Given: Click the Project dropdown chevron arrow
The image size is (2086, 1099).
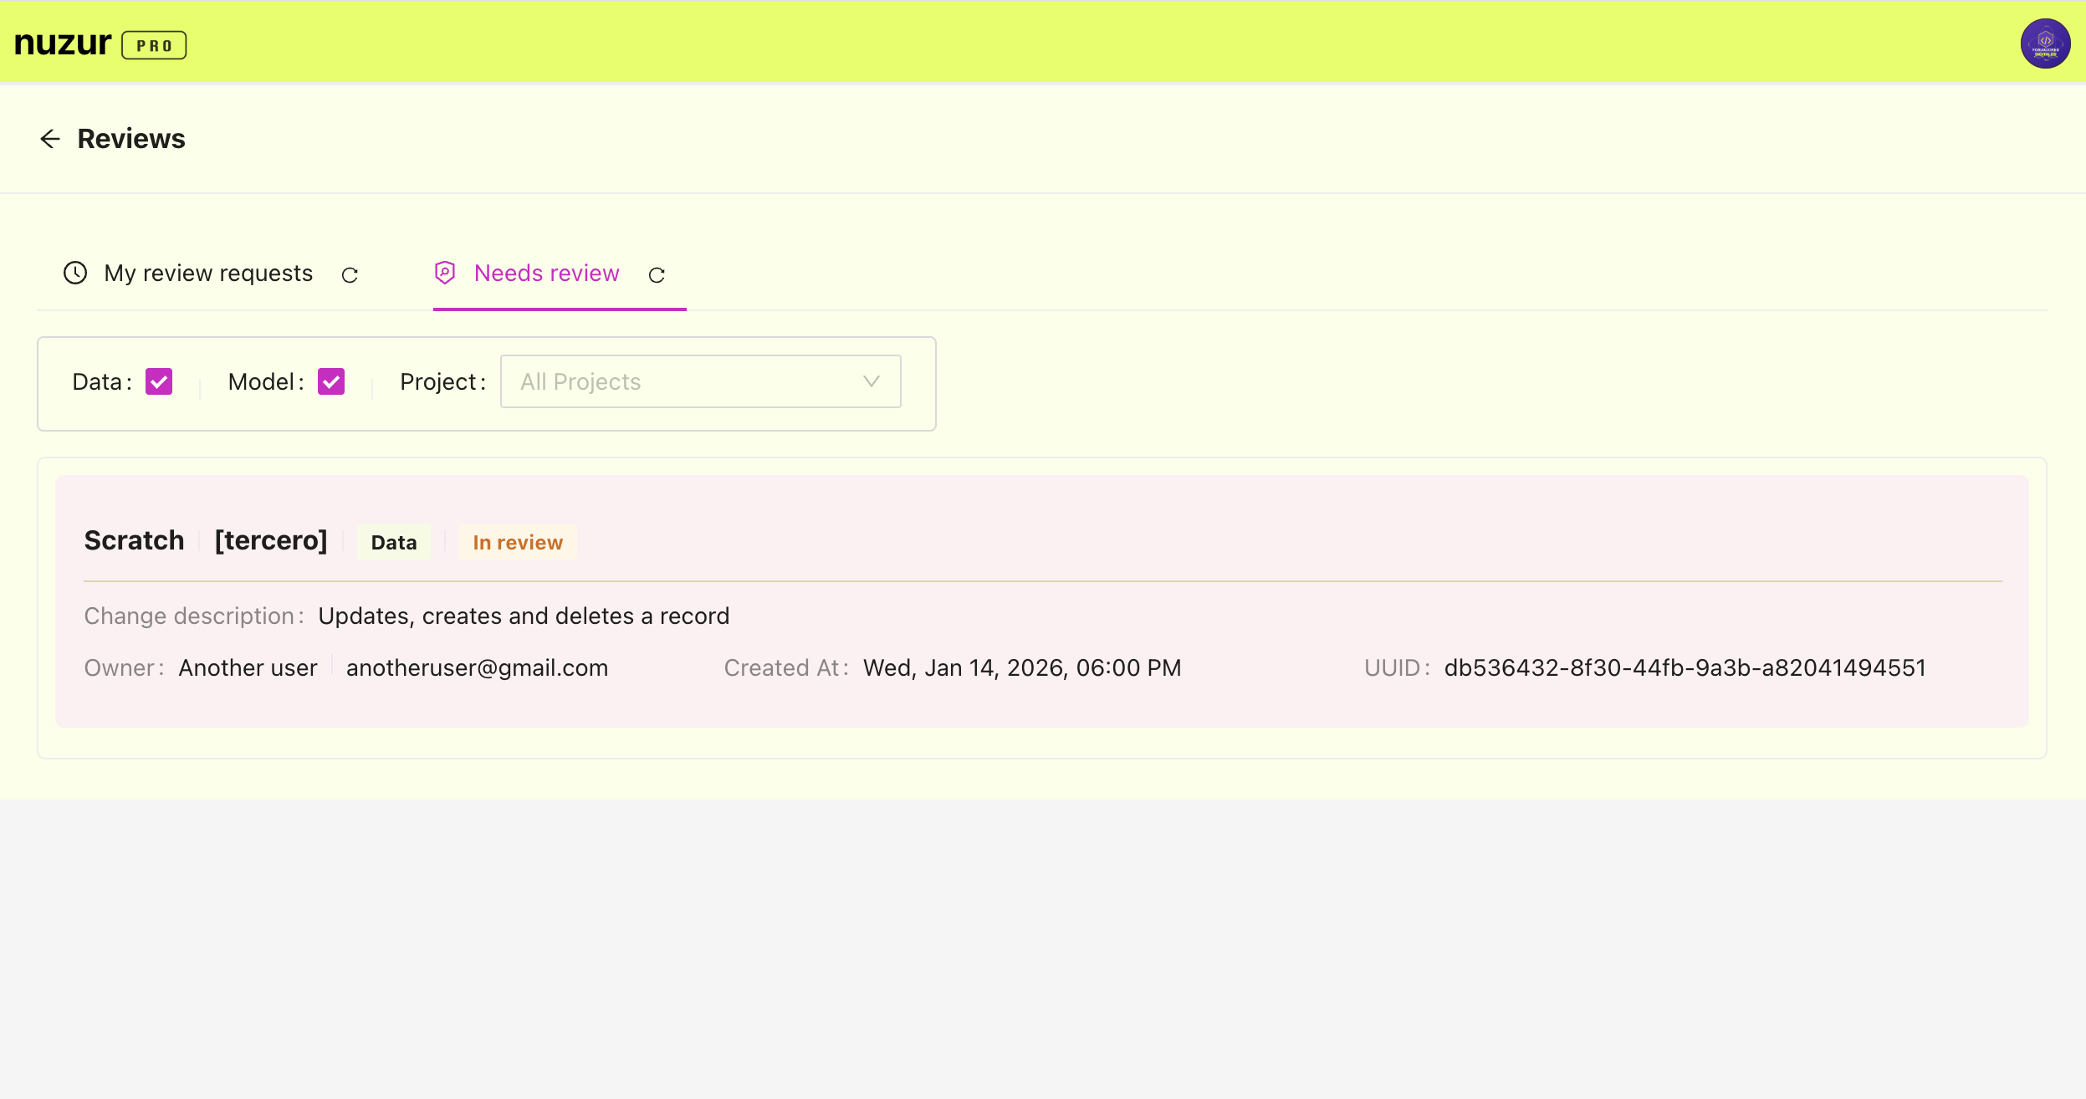Looking at the screenshot, I should [871, 382].
